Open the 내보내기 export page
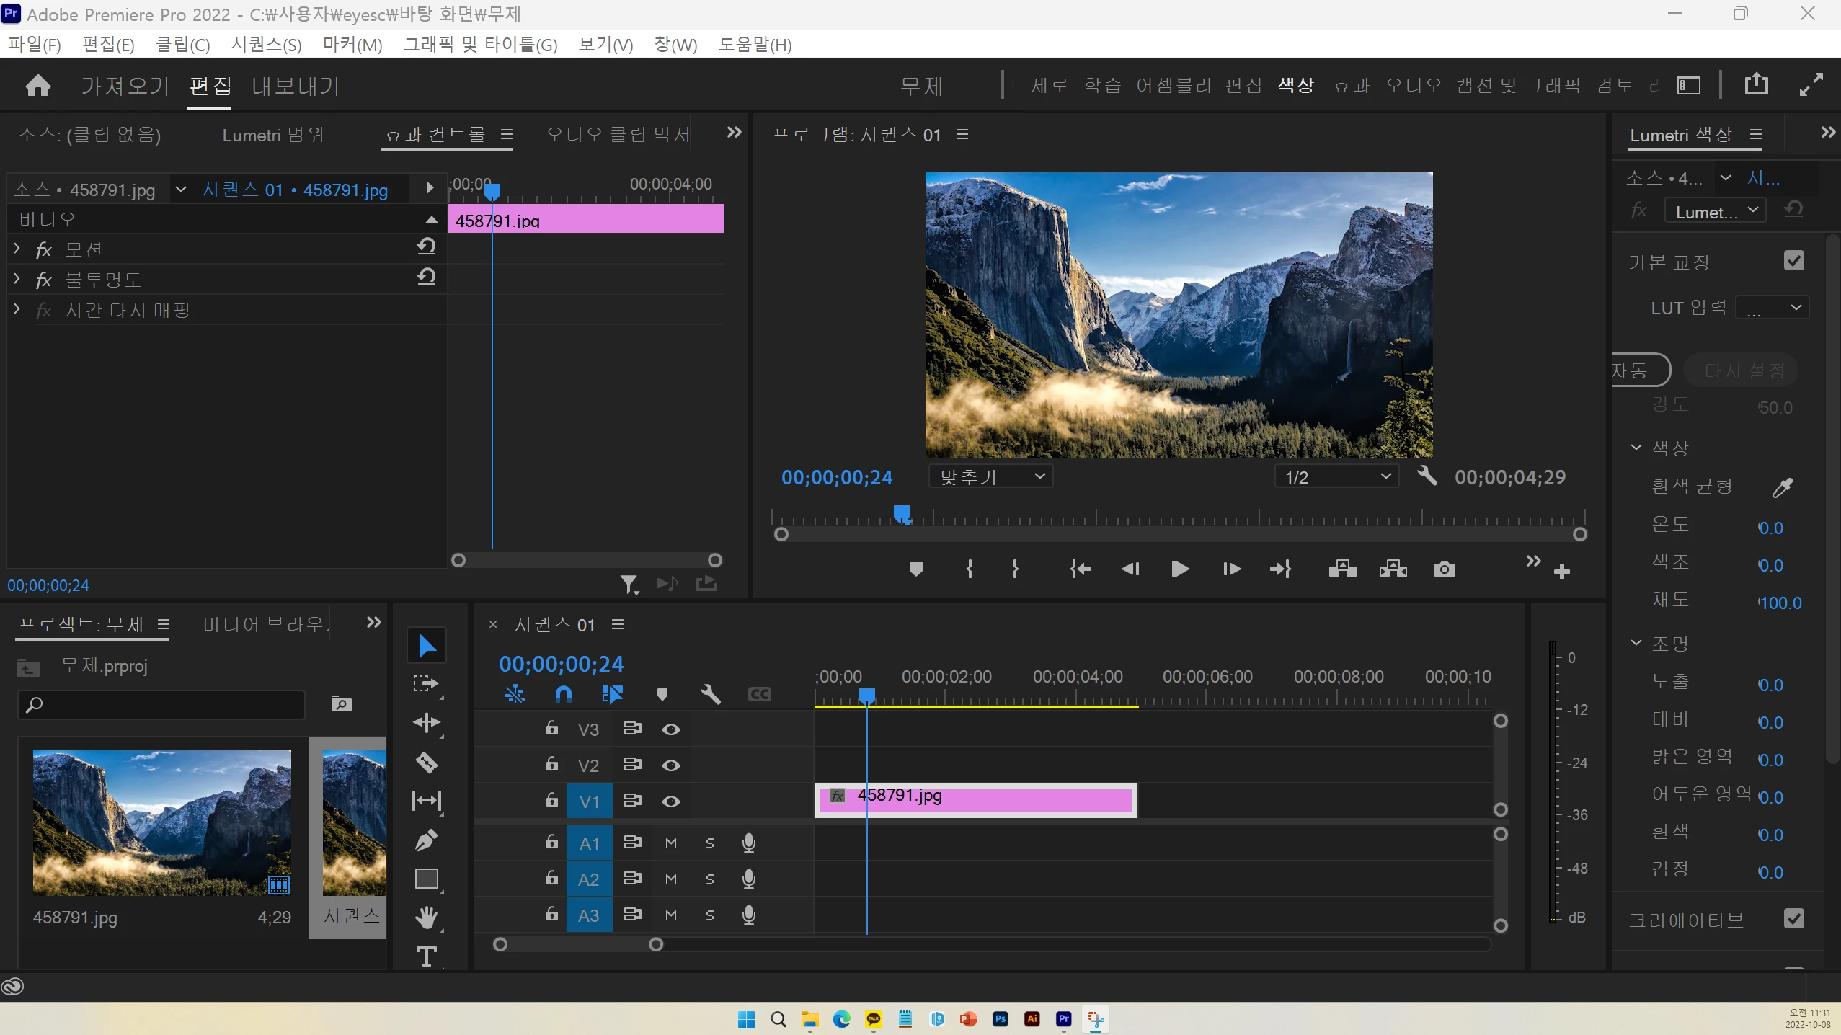This screenshot has height=1035, width=1841. tap(295, 86)
